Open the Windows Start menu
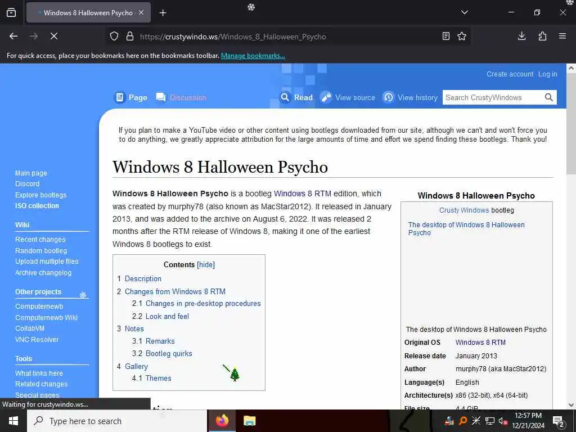This screenshot has width=576, height=432. coord(13,421)
